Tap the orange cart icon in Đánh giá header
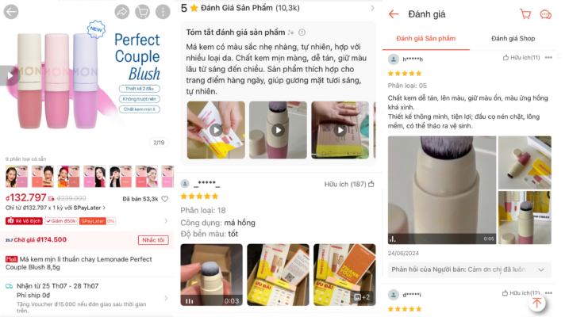 pos(525,14)
